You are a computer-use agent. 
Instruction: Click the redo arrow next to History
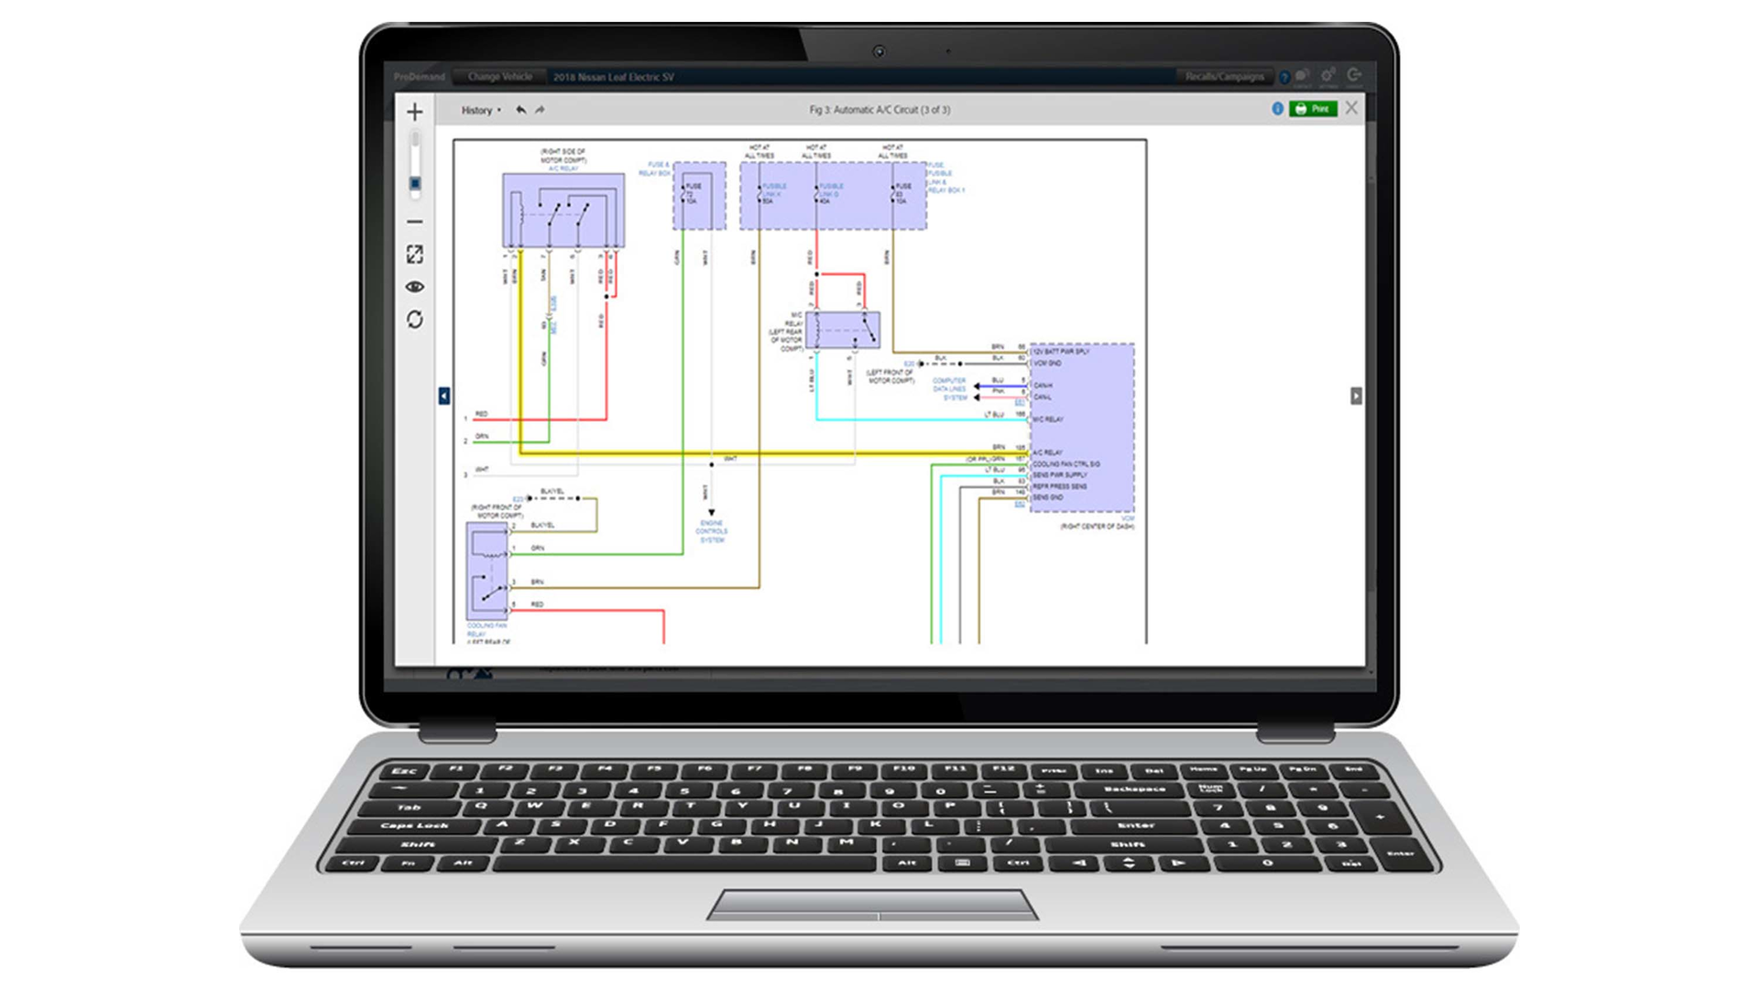coord(540,110)
